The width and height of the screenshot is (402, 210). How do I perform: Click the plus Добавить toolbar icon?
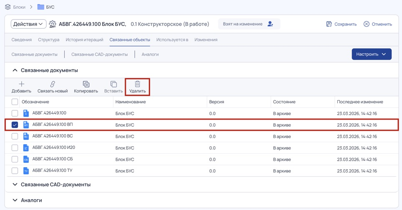point(22,84)
